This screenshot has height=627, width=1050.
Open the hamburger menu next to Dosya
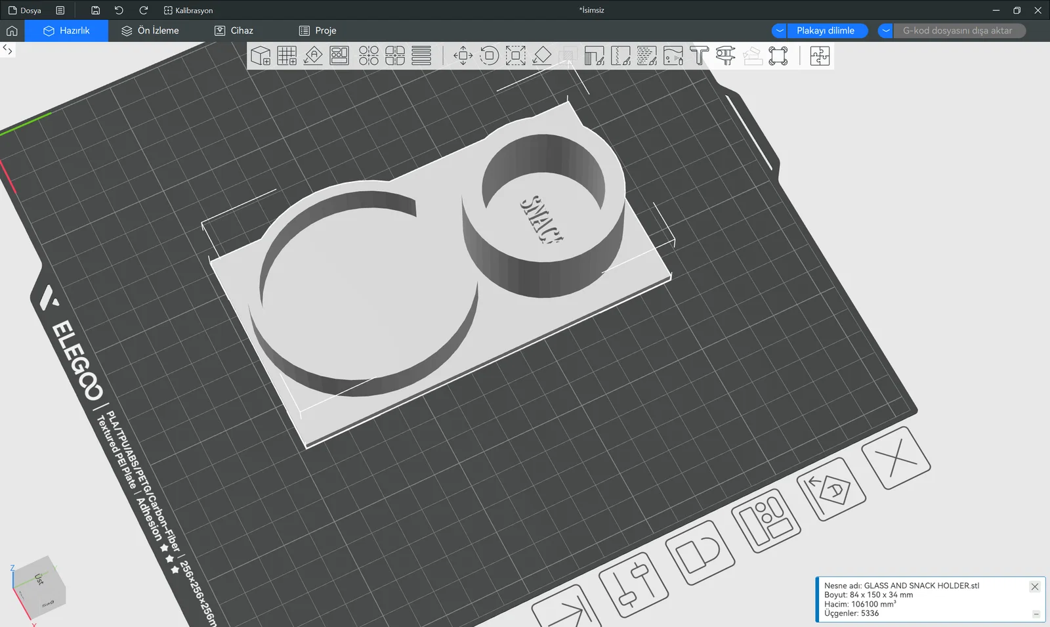(x=60, y=11)
